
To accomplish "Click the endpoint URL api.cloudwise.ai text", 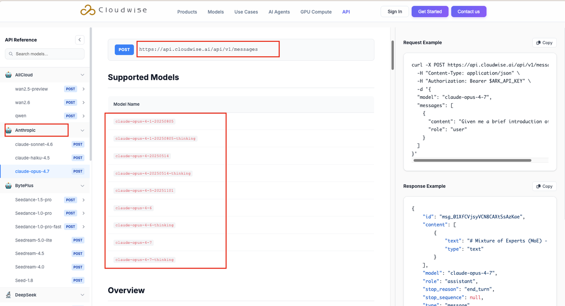I will (x=199, y=49).
